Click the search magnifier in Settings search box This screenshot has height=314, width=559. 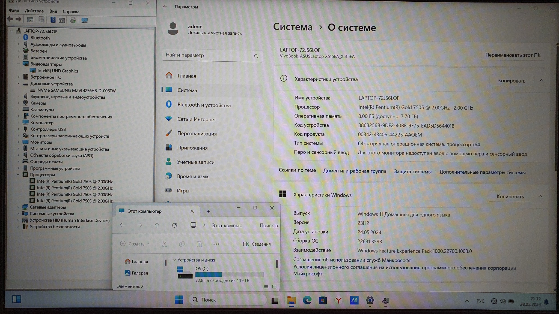tap(256, 56)
